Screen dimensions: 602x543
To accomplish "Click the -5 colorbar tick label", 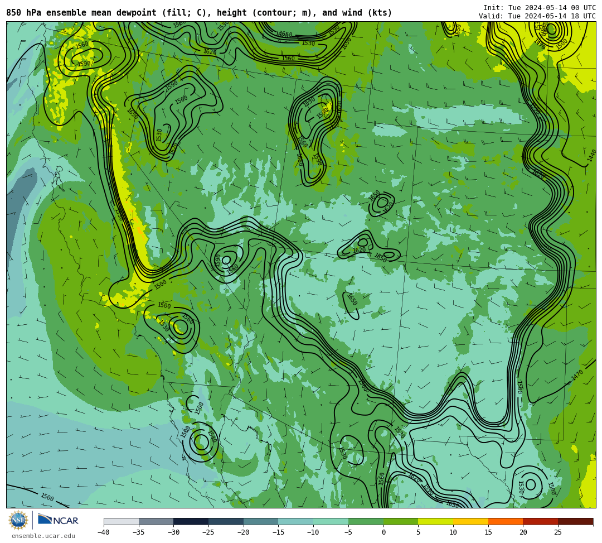I will [348, 532].
